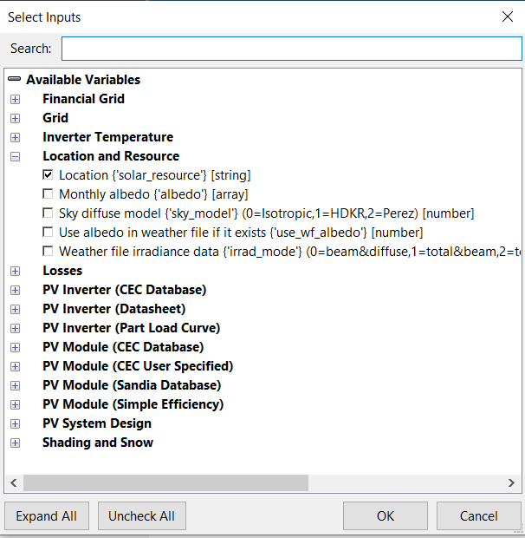Check the Sky diffuse model option
Screen dimensions: 525x538
pyautogui.click(x=49, y=213)
